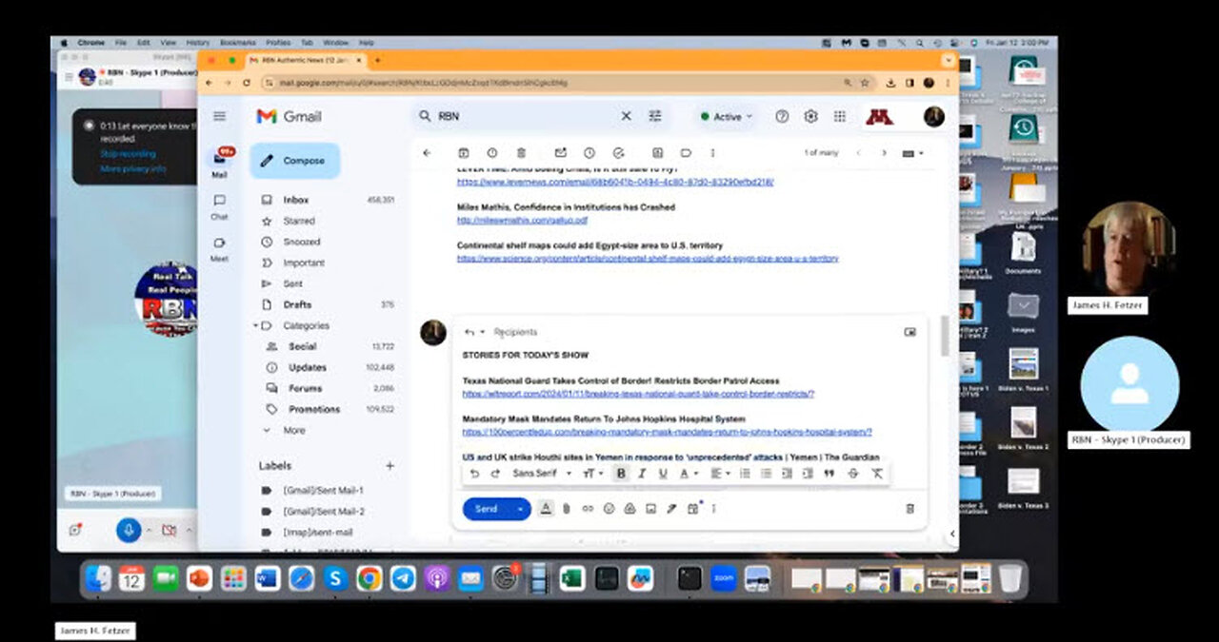Show Gmail search filter options

[x=655, y=116]
